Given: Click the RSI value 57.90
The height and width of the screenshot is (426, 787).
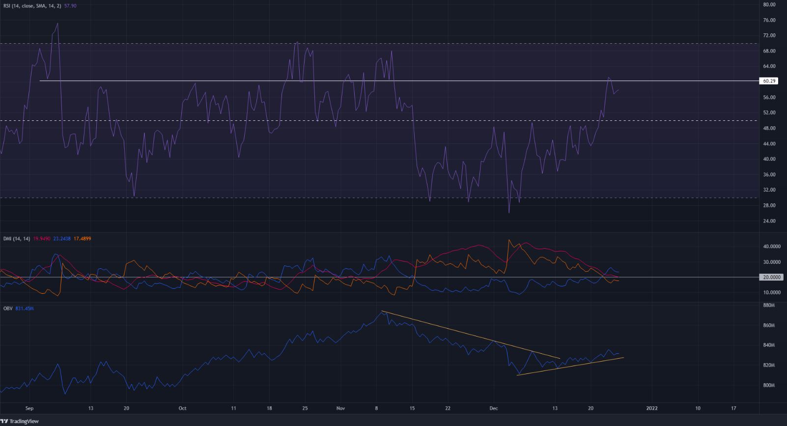Looking at the screenshot, I should point(70,5).
